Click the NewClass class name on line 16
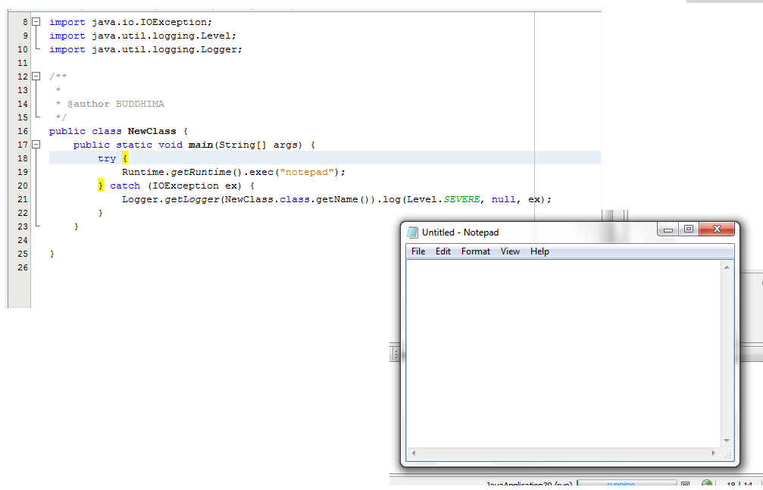 [x=152, y=130]
